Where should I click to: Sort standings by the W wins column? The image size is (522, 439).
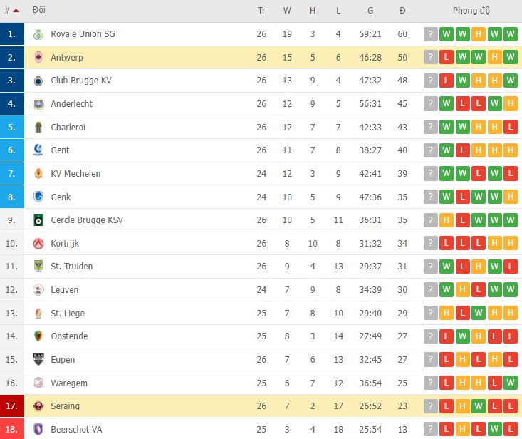(x=287, y=11)
